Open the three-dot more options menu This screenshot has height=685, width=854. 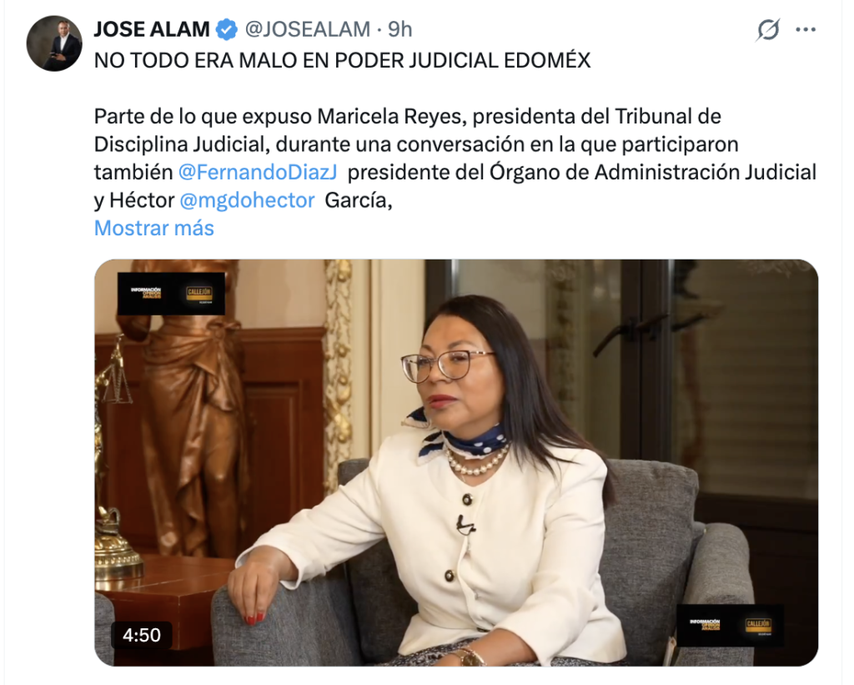[x=806, y=30]
